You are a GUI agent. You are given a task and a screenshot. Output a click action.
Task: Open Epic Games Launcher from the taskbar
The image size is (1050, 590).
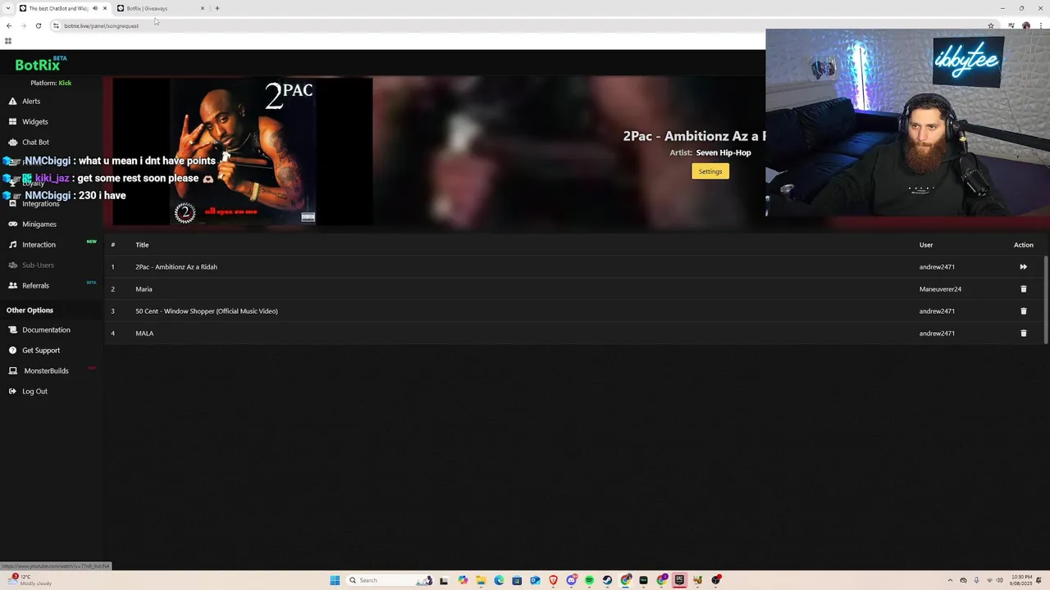[679, 580]
